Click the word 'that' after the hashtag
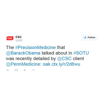 (61, 48)
